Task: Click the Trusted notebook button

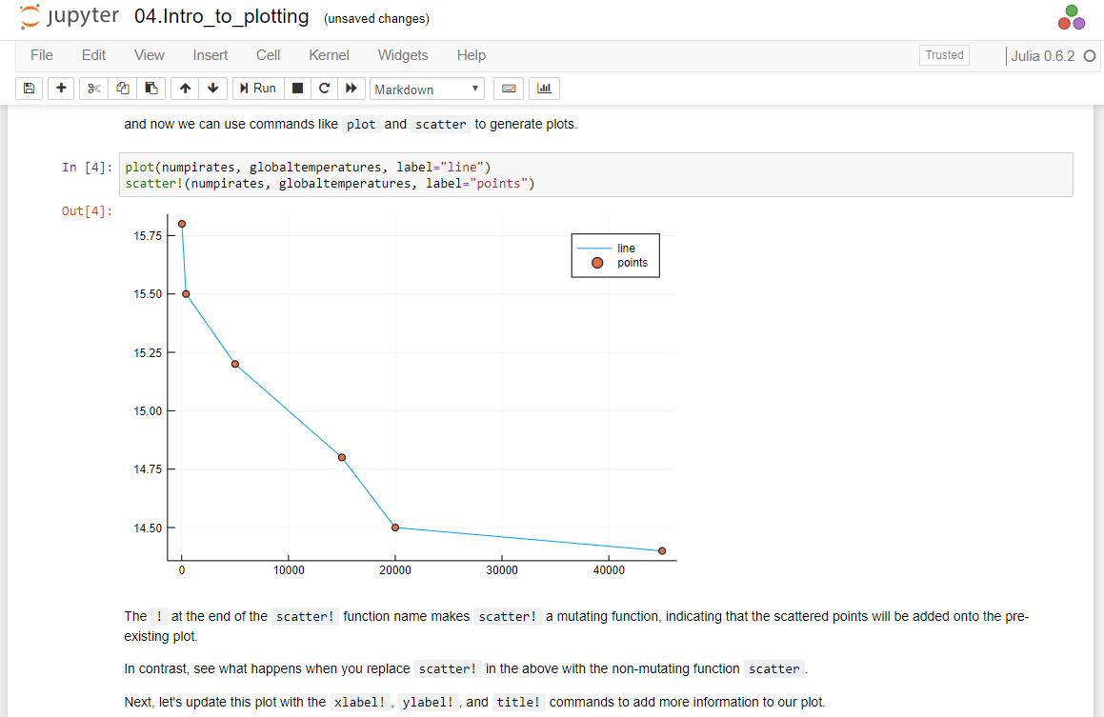Action: tap(944, 55)
